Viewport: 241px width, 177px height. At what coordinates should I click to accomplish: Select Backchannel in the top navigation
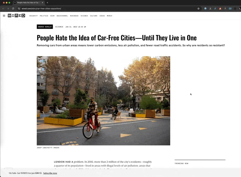62,16
